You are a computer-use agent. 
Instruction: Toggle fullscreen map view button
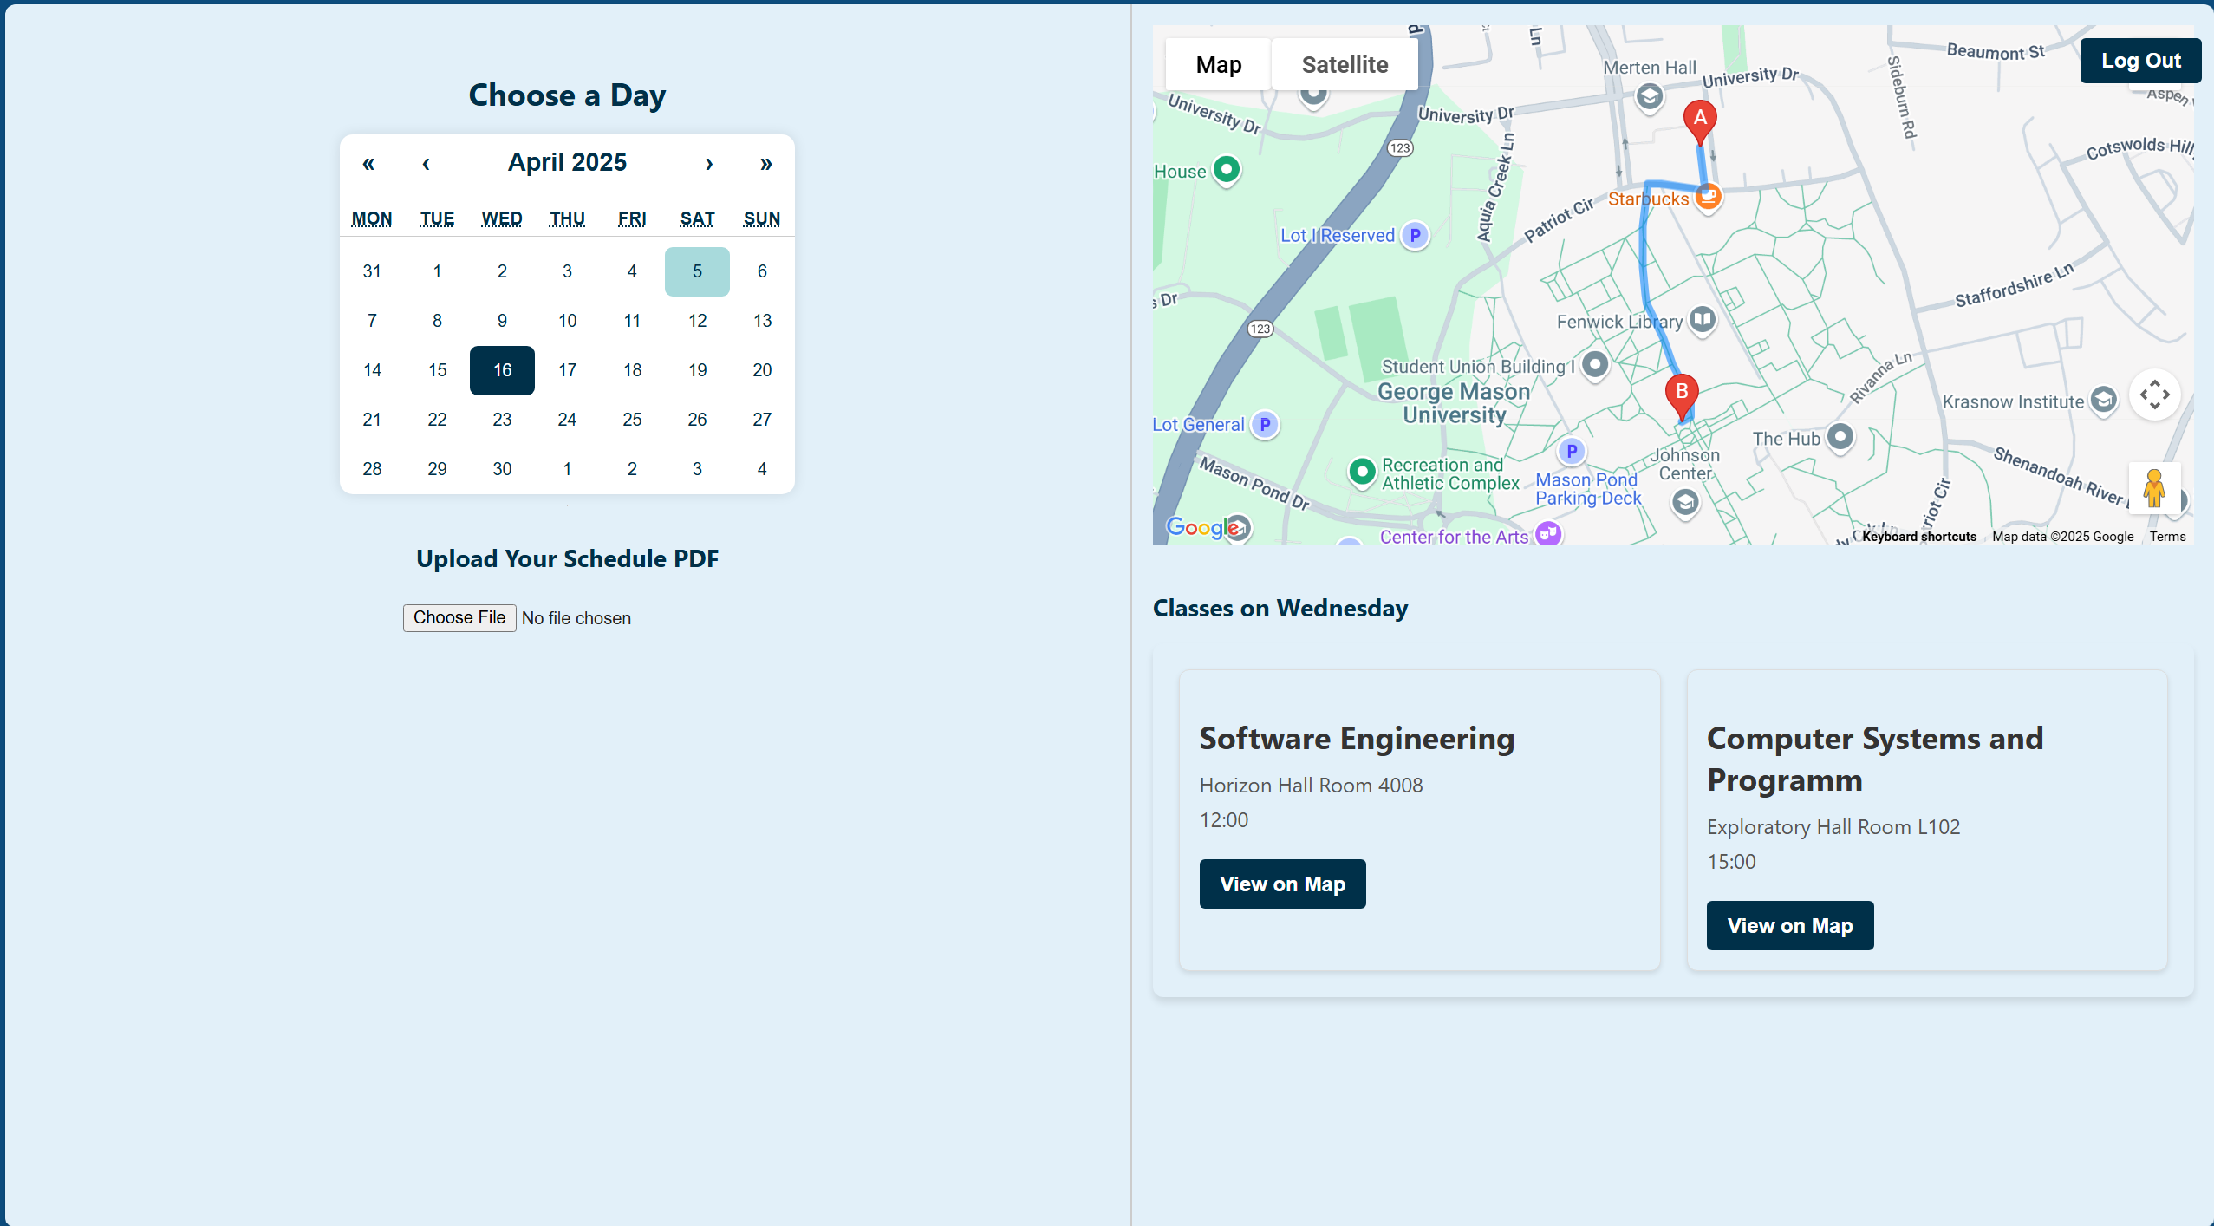tap(2153, 395)
